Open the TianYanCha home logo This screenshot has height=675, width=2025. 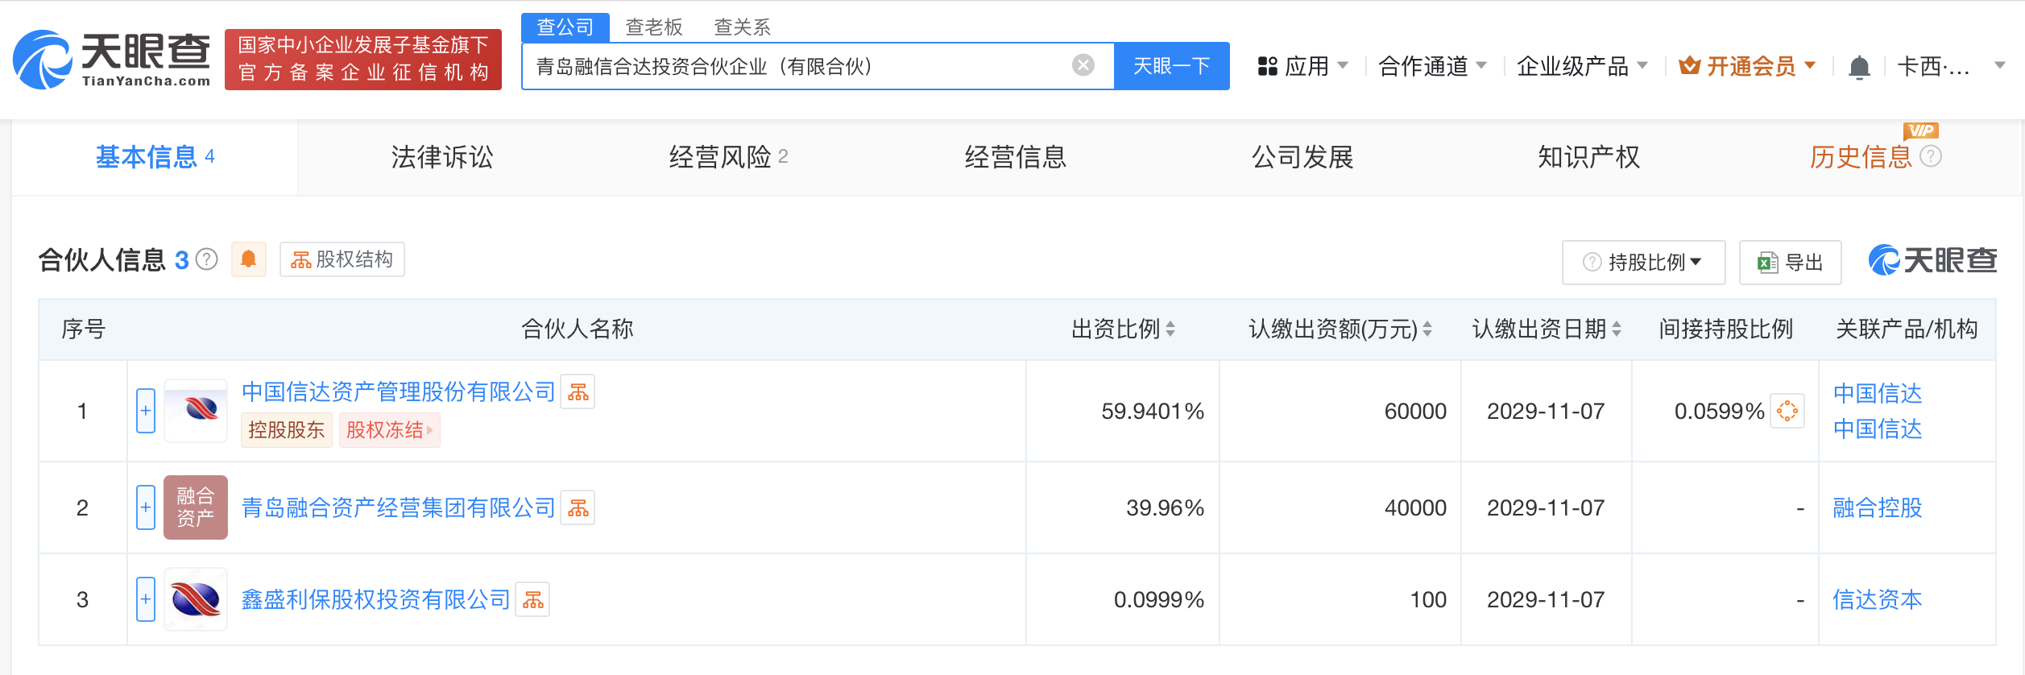tap(111, 60)
